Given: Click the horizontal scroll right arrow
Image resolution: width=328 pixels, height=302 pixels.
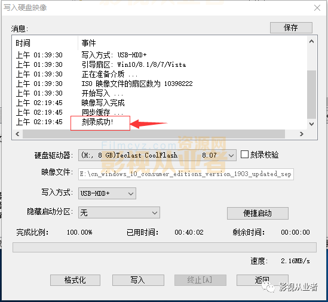Looking at the screenshot, I should tap(302, 134).
